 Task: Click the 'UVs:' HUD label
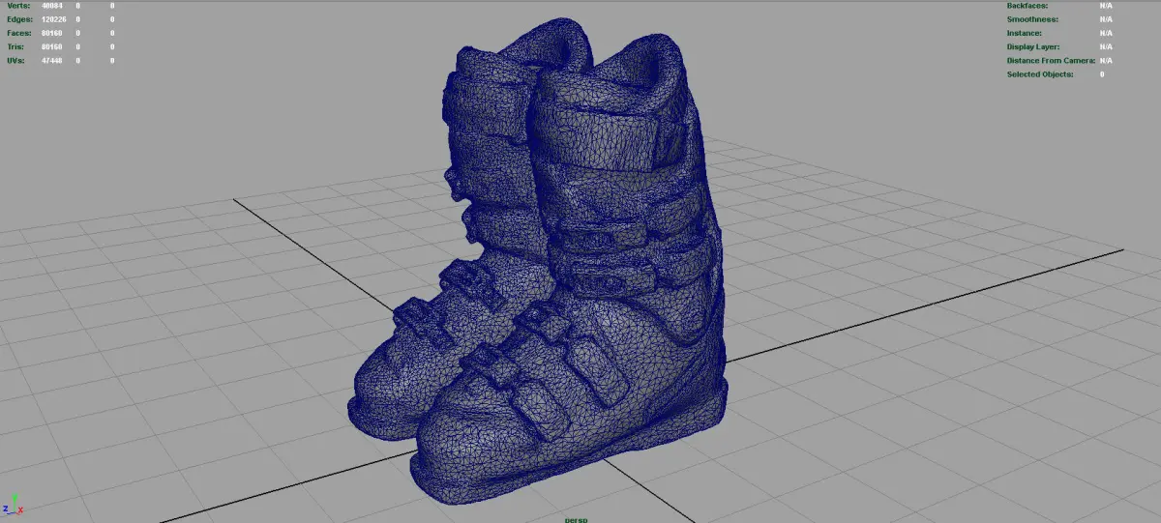(x=16, y=60)
